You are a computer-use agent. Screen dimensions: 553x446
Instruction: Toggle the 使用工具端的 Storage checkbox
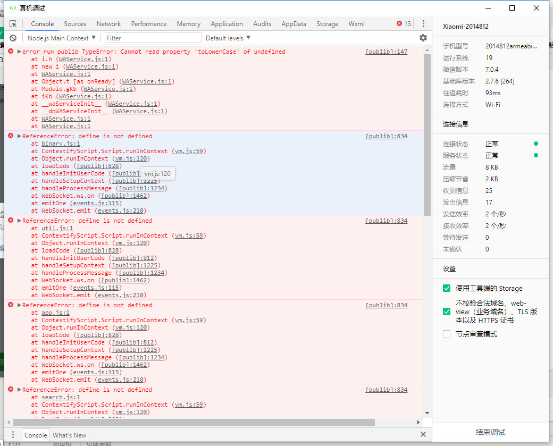[x=447, y=288]
